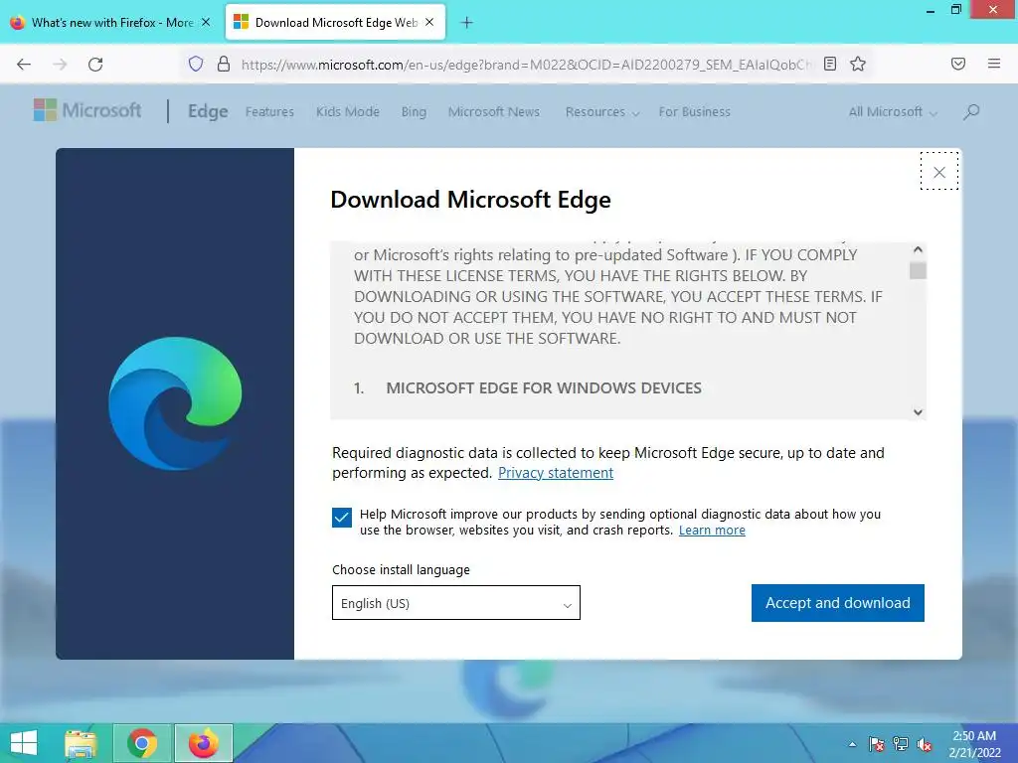Toggle reader view in address bar

tap(830, 64)
